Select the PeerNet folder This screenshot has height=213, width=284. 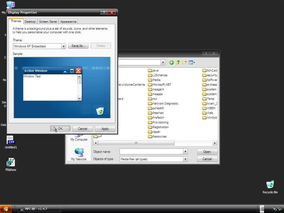point(156,113)
